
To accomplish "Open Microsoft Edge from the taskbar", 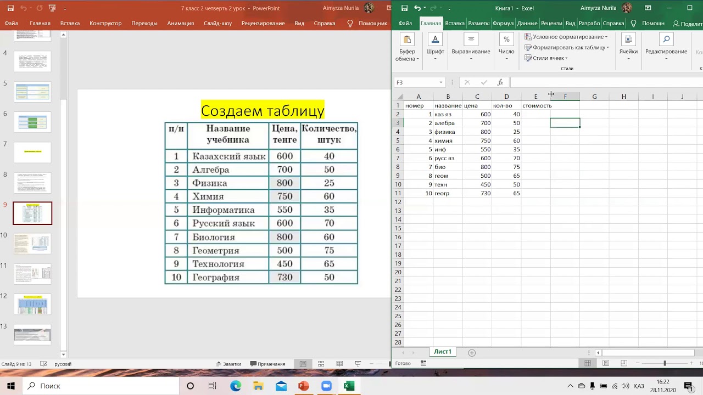I will click(x=236, y=386).
